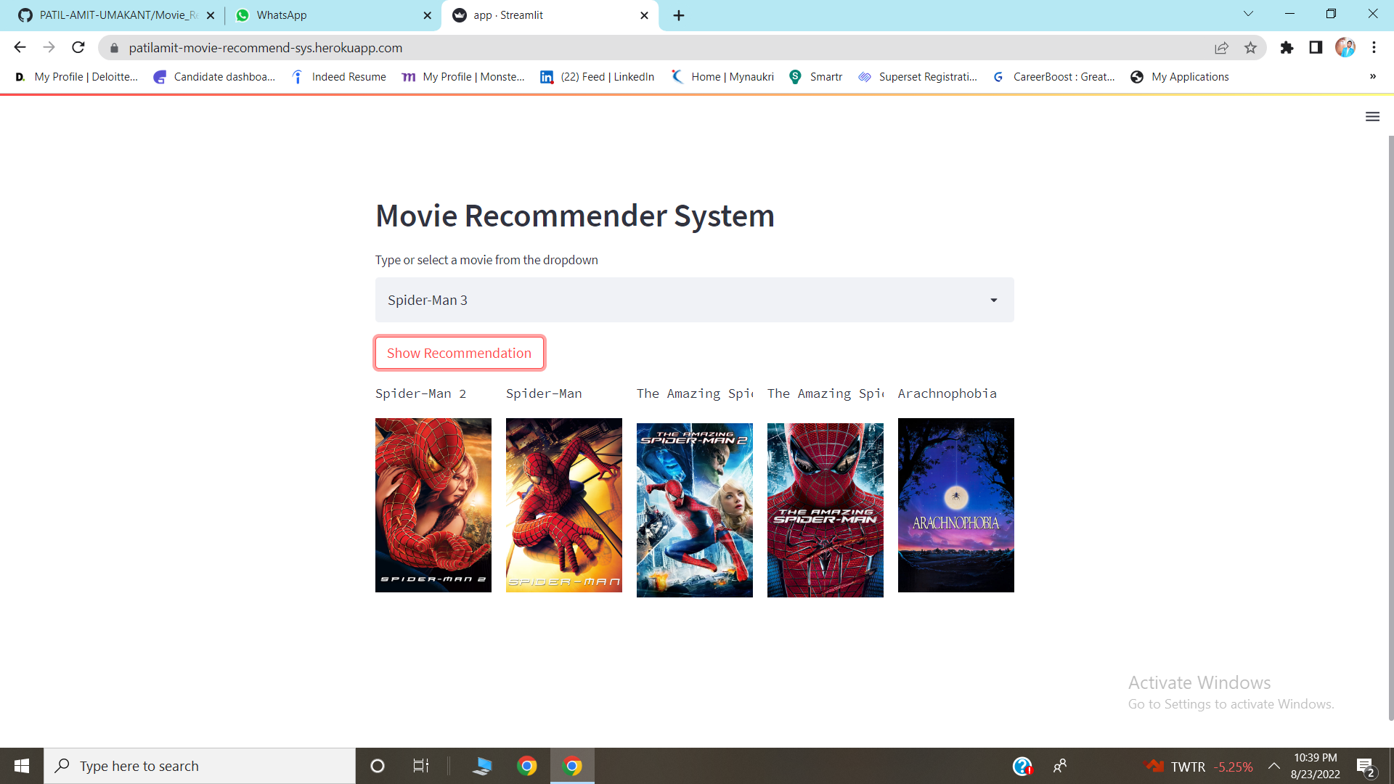Share the current page
This screenshot has height=784, width=1394.
[x=1222, y=47]
